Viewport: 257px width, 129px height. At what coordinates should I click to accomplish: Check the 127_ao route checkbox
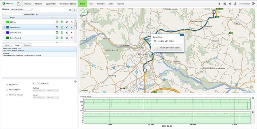(x=4, y=22)
